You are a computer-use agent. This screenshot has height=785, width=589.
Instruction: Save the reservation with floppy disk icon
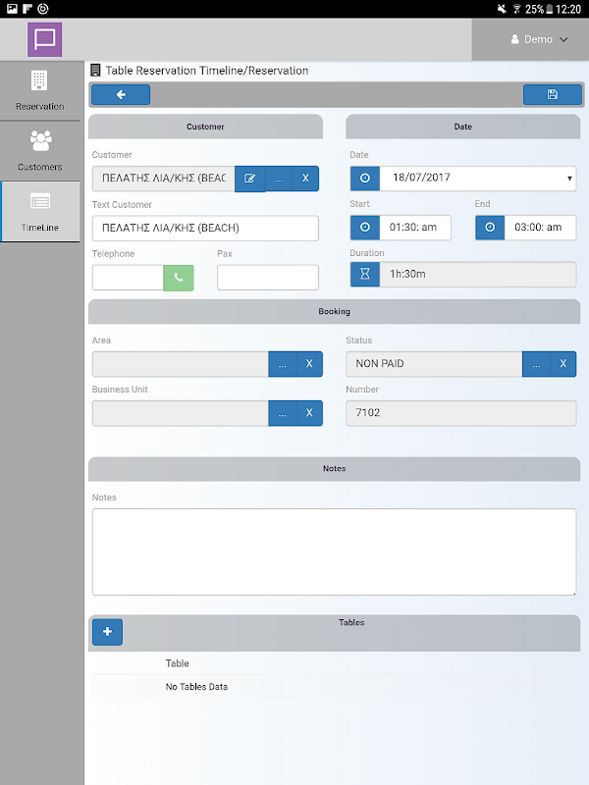[x=553, y=94]
